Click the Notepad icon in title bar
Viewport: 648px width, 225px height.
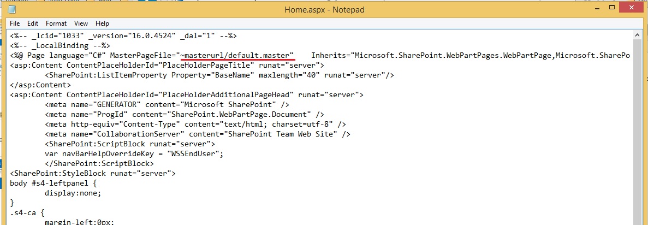(x=12, y=9)
